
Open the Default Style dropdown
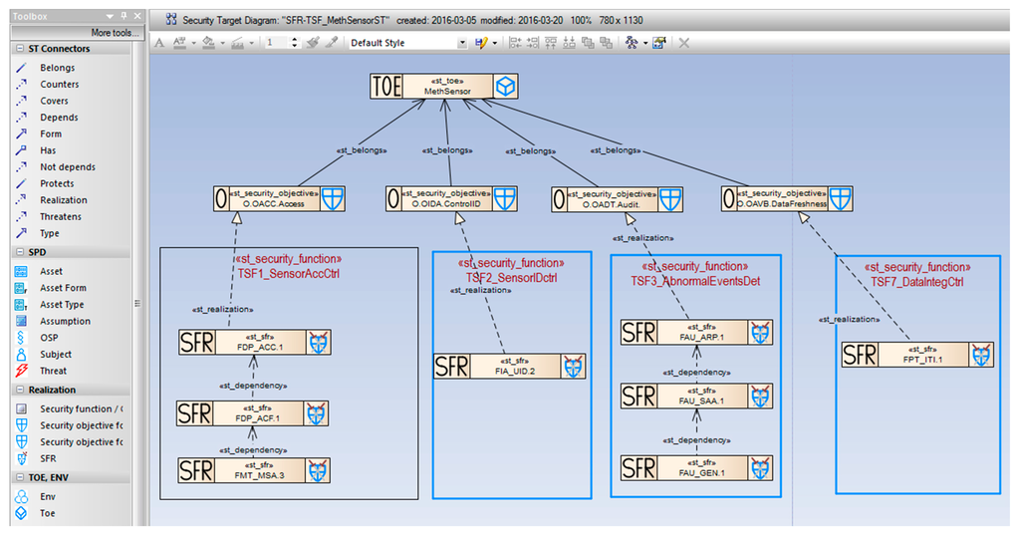tap(461, 43)
